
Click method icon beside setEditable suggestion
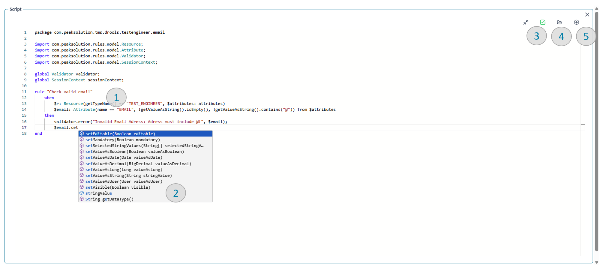82,133
